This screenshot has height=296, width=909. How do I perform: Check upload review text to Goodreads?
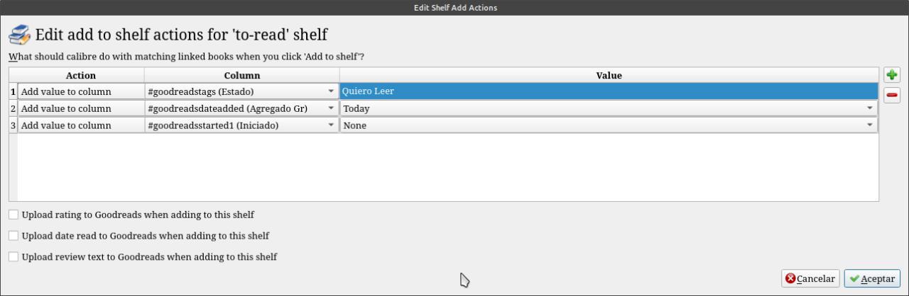(13, 257)
